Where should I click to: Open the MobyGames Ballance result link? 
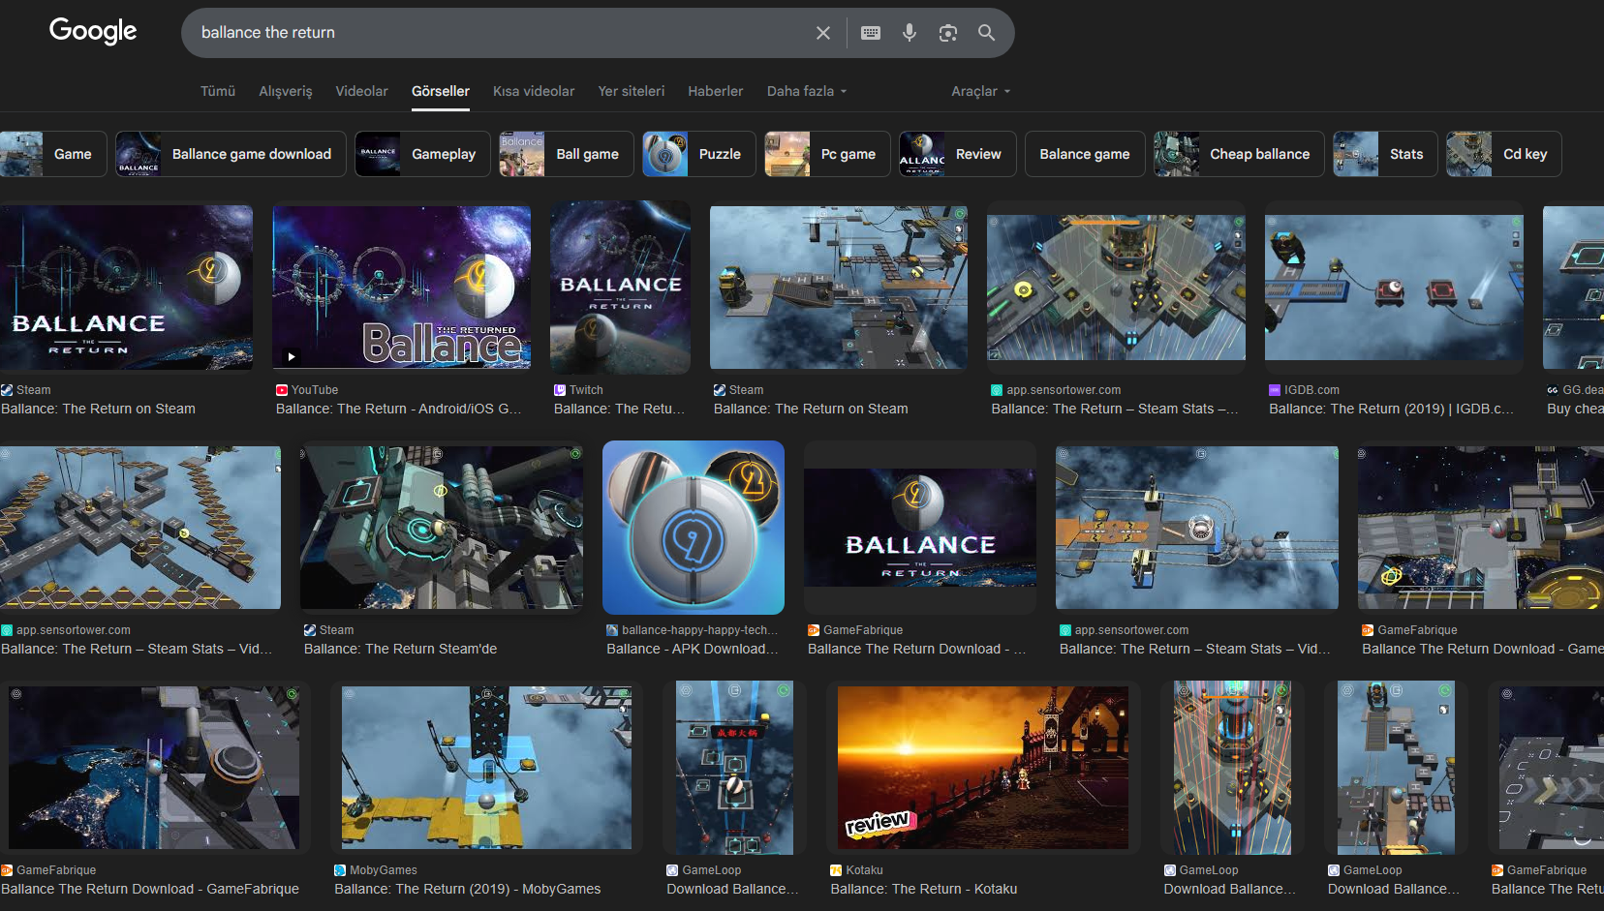coord(467,889)
